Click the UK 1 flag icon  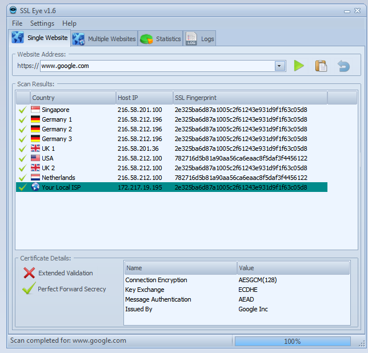pos(35,149)
